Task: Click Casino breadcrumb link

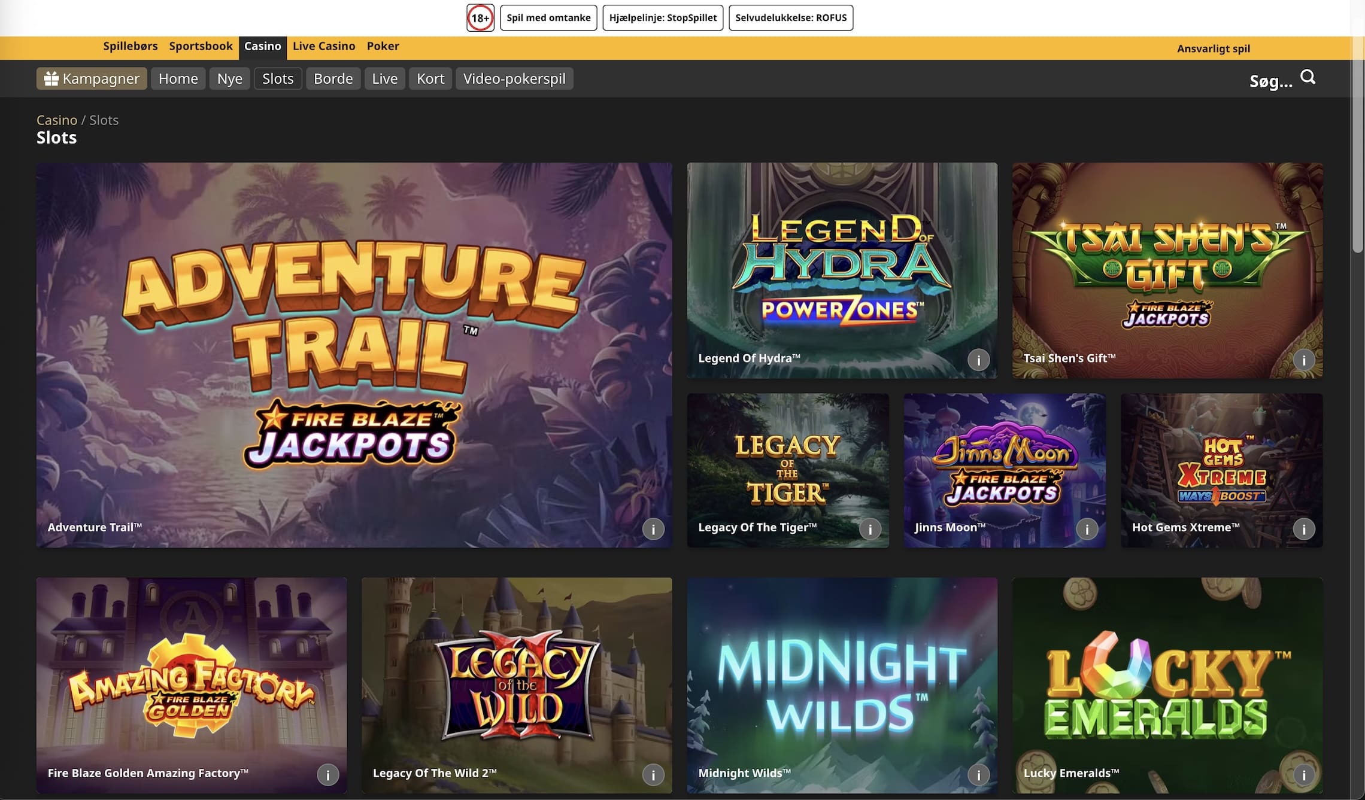Action: (x=57, y=120)
